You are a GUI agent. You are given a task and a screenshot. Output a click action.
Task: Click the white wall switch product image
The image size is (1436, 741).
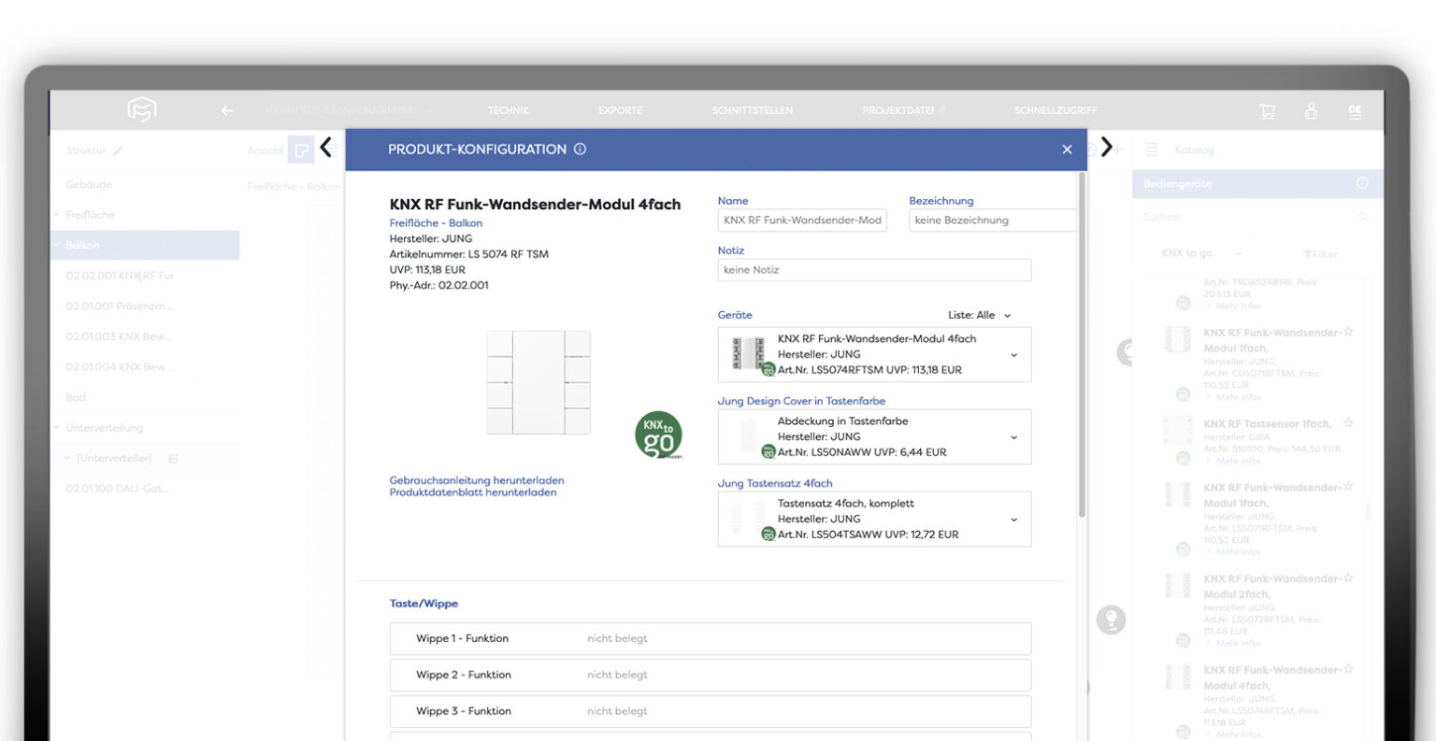[538, 381]
